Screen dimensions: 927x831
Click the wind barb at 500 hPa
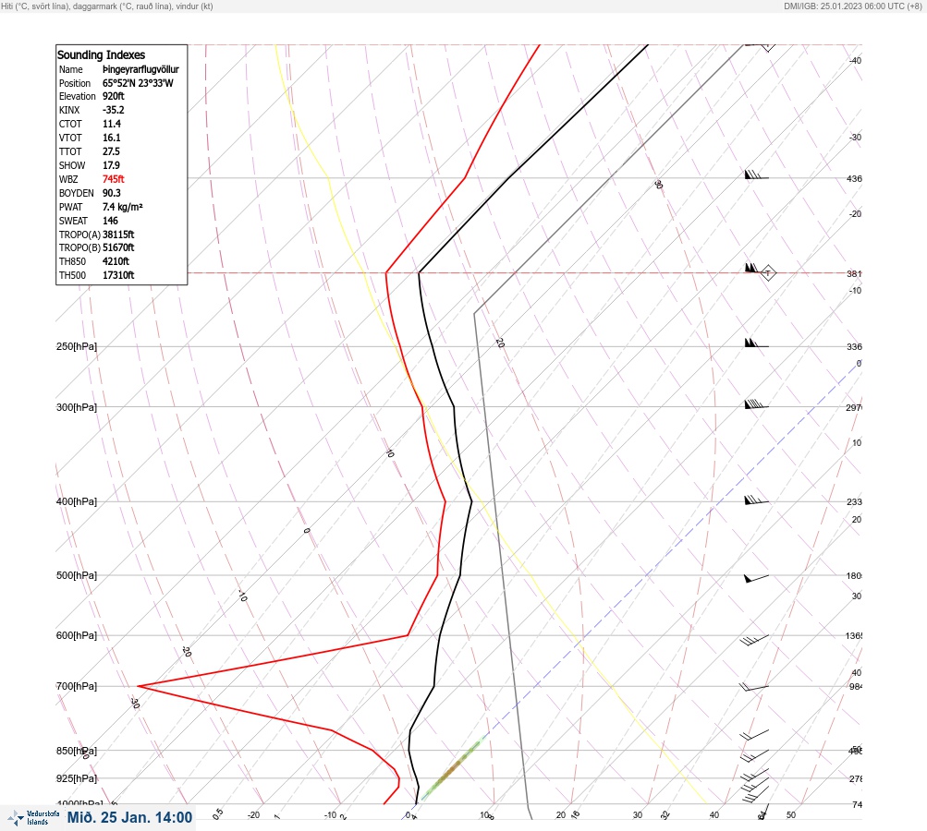[x=756, y=578]
